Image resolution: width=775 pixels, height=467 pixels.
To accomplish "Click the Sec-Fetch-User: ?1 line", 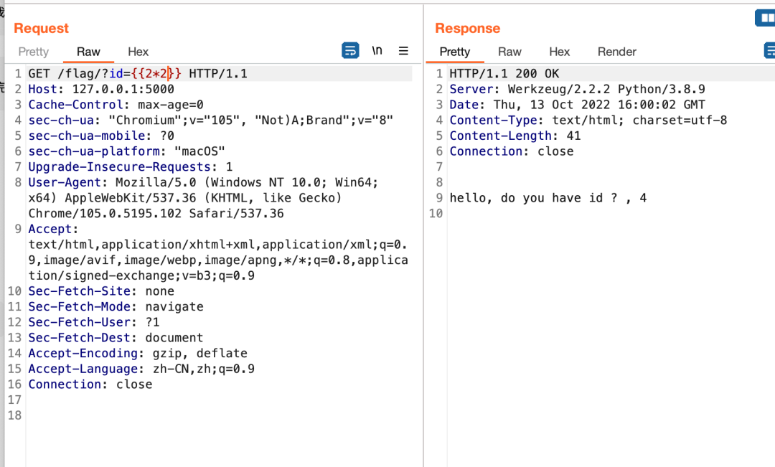I will click(x=94, y=322).
